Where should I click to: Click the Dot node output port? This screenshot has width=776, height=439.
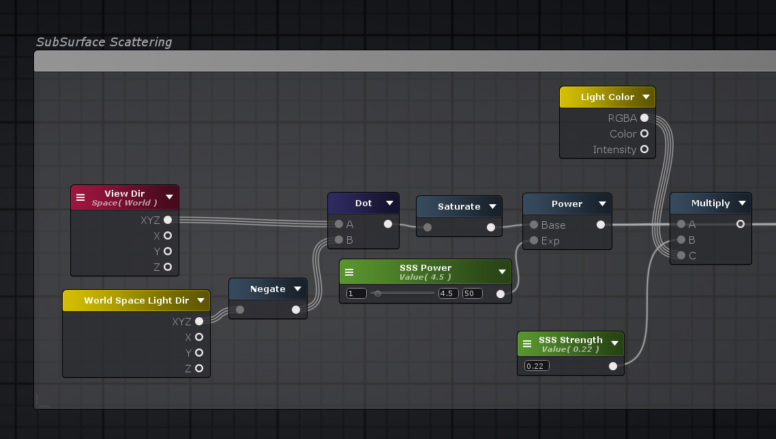(x=388, y=224)
